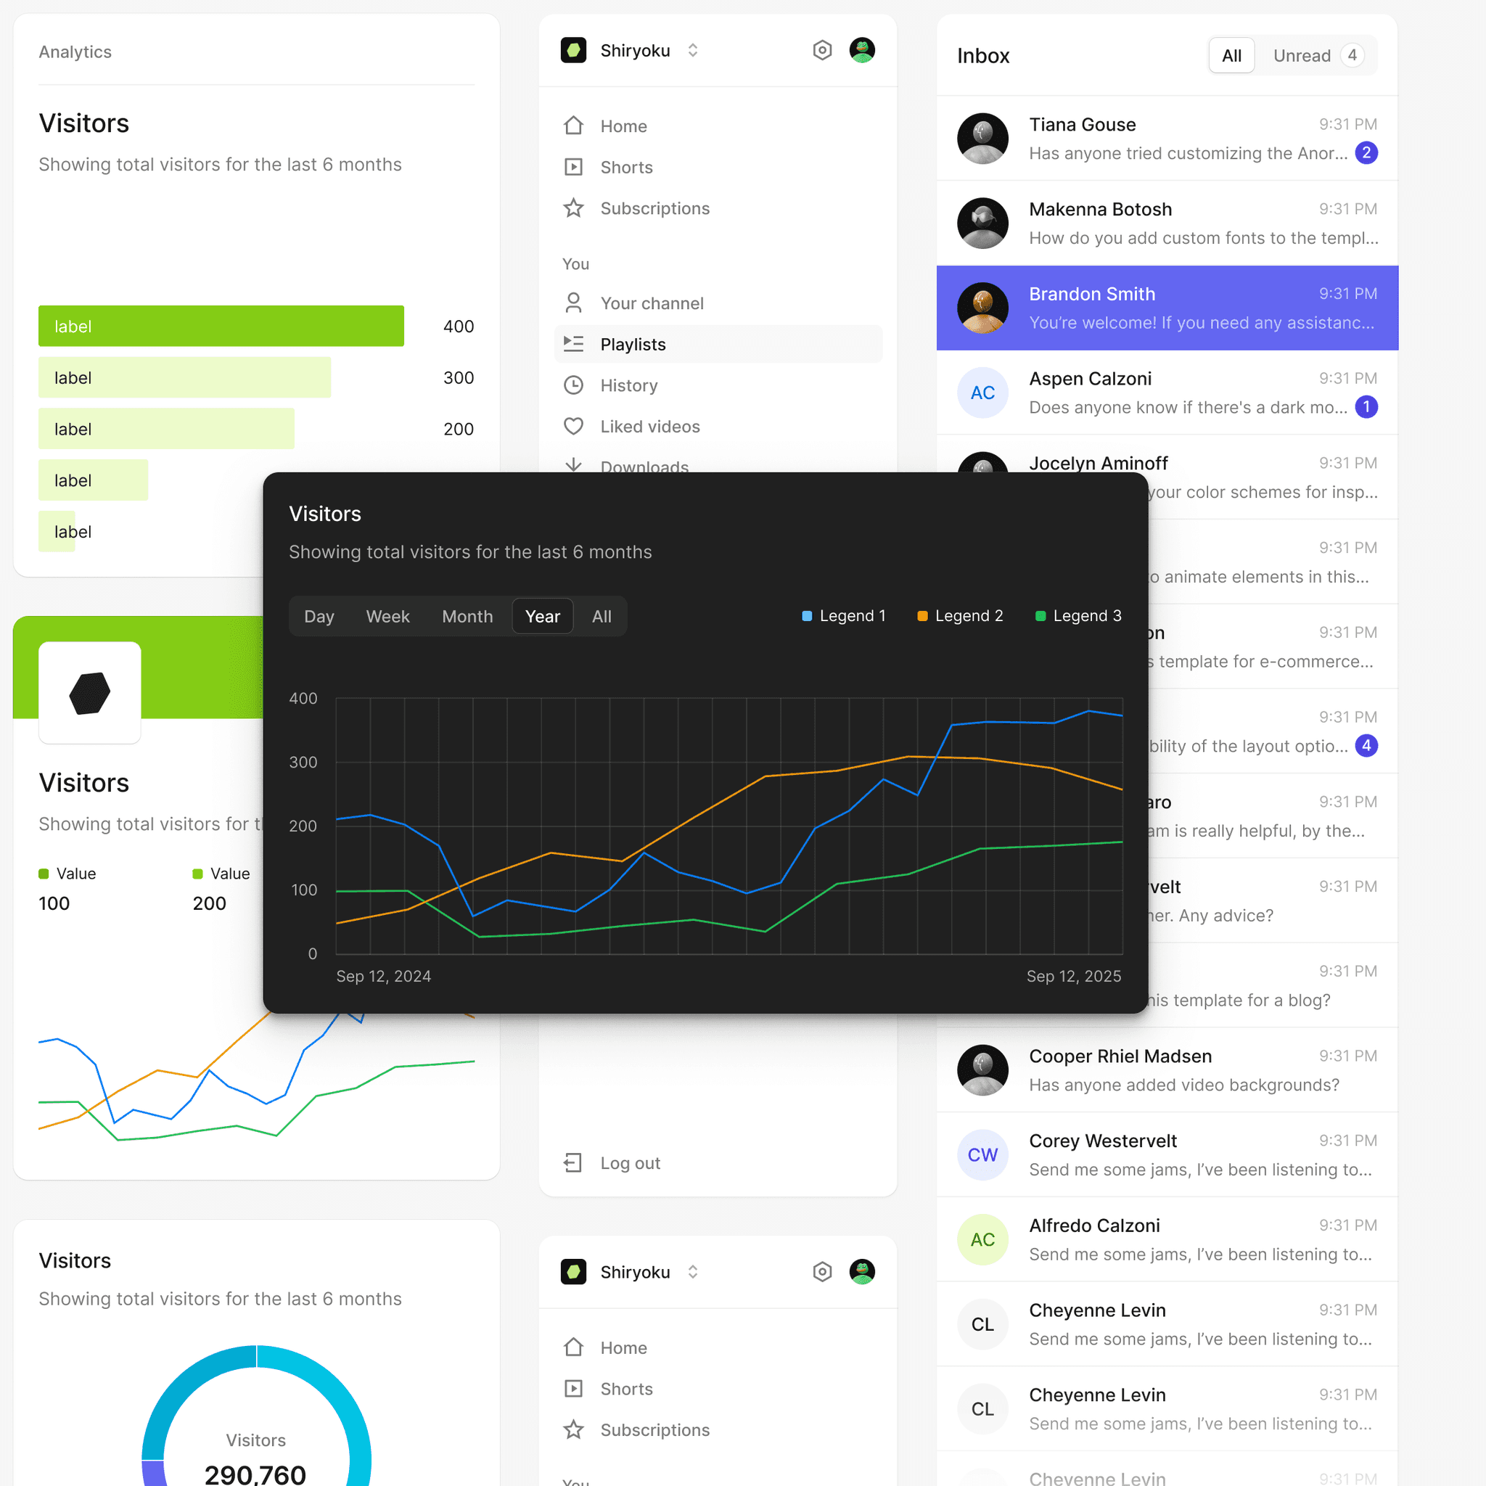Click the Playlists icon in sidebar
Screen dimensions: 1486x1486
pos(573,344)
